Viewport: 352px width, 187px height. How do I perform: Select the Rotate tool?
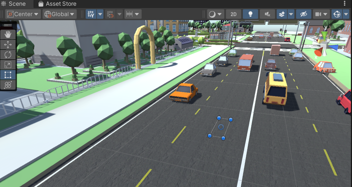pos(8,55)
